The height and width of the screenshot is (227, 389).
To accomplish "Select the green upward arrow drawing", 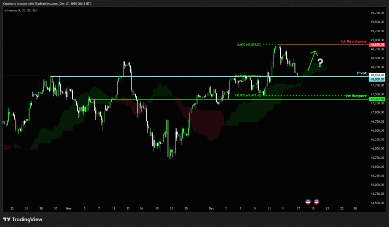I will pos(311,60).
